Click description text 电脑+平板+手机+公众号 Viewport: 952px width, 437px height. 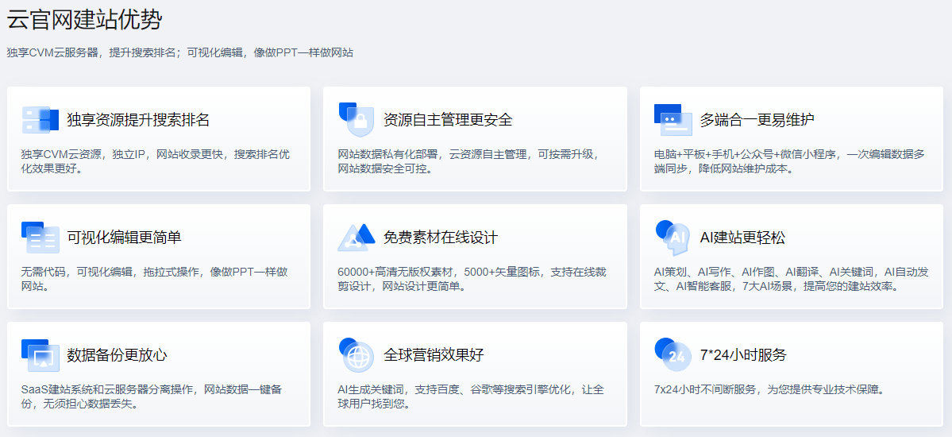789,161
